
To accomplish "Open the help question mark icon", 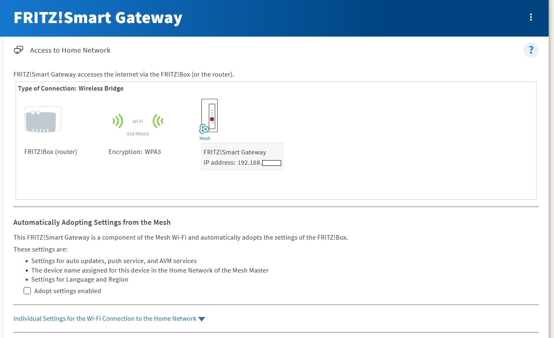I will (x=531, y=50).
